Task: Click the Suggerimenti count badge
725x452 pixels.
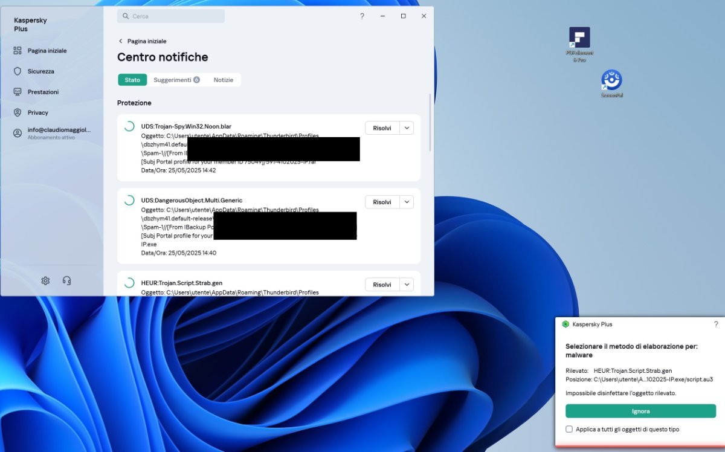Action: (x=196, y=80)
